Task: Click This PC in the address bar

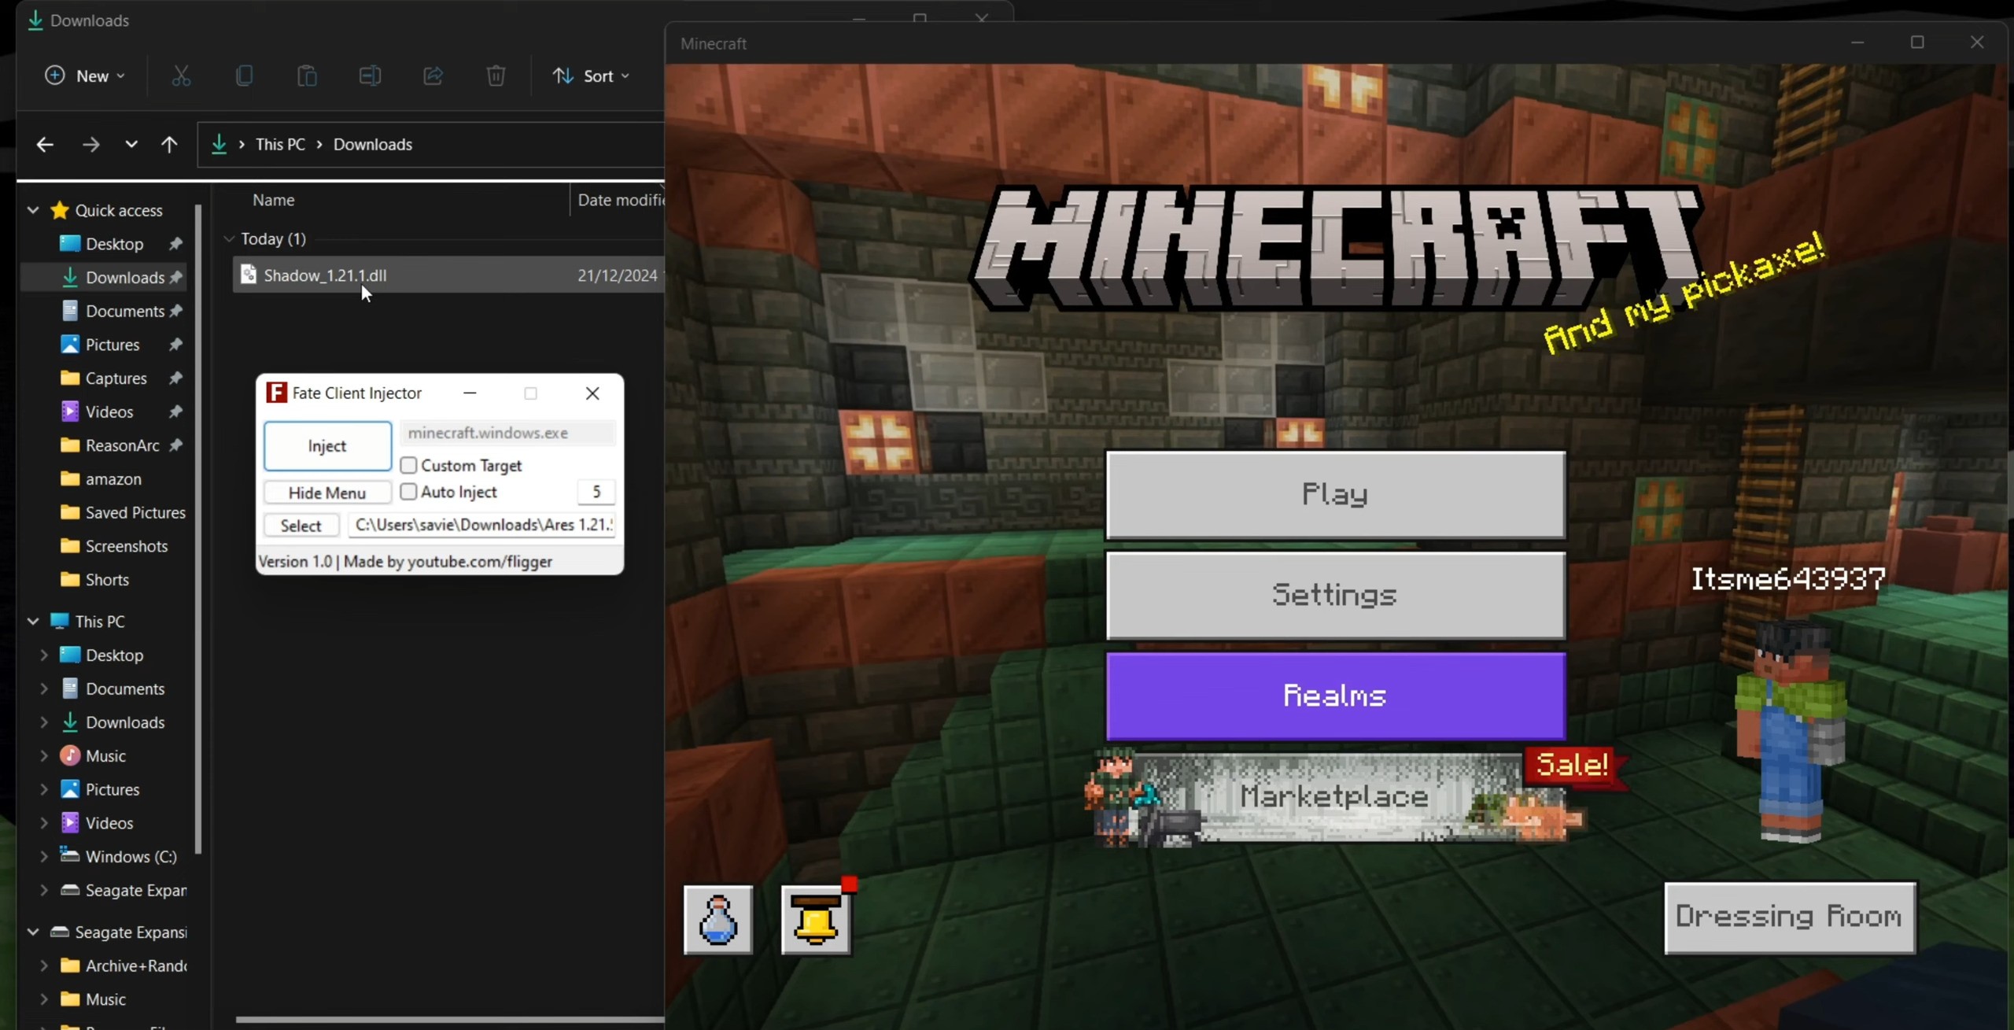Action: tap(280, 145)
